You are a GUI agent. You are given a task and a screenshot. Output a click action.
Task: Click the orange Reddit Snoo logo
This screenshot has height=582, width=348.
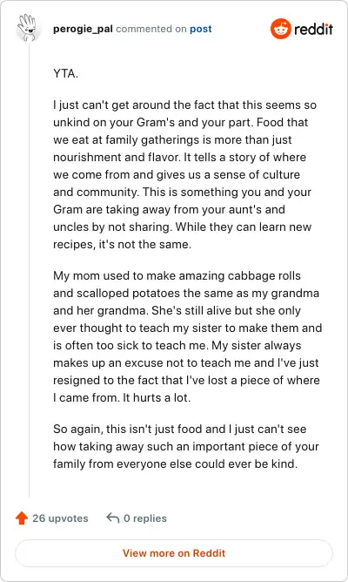[x=280, y=29]
